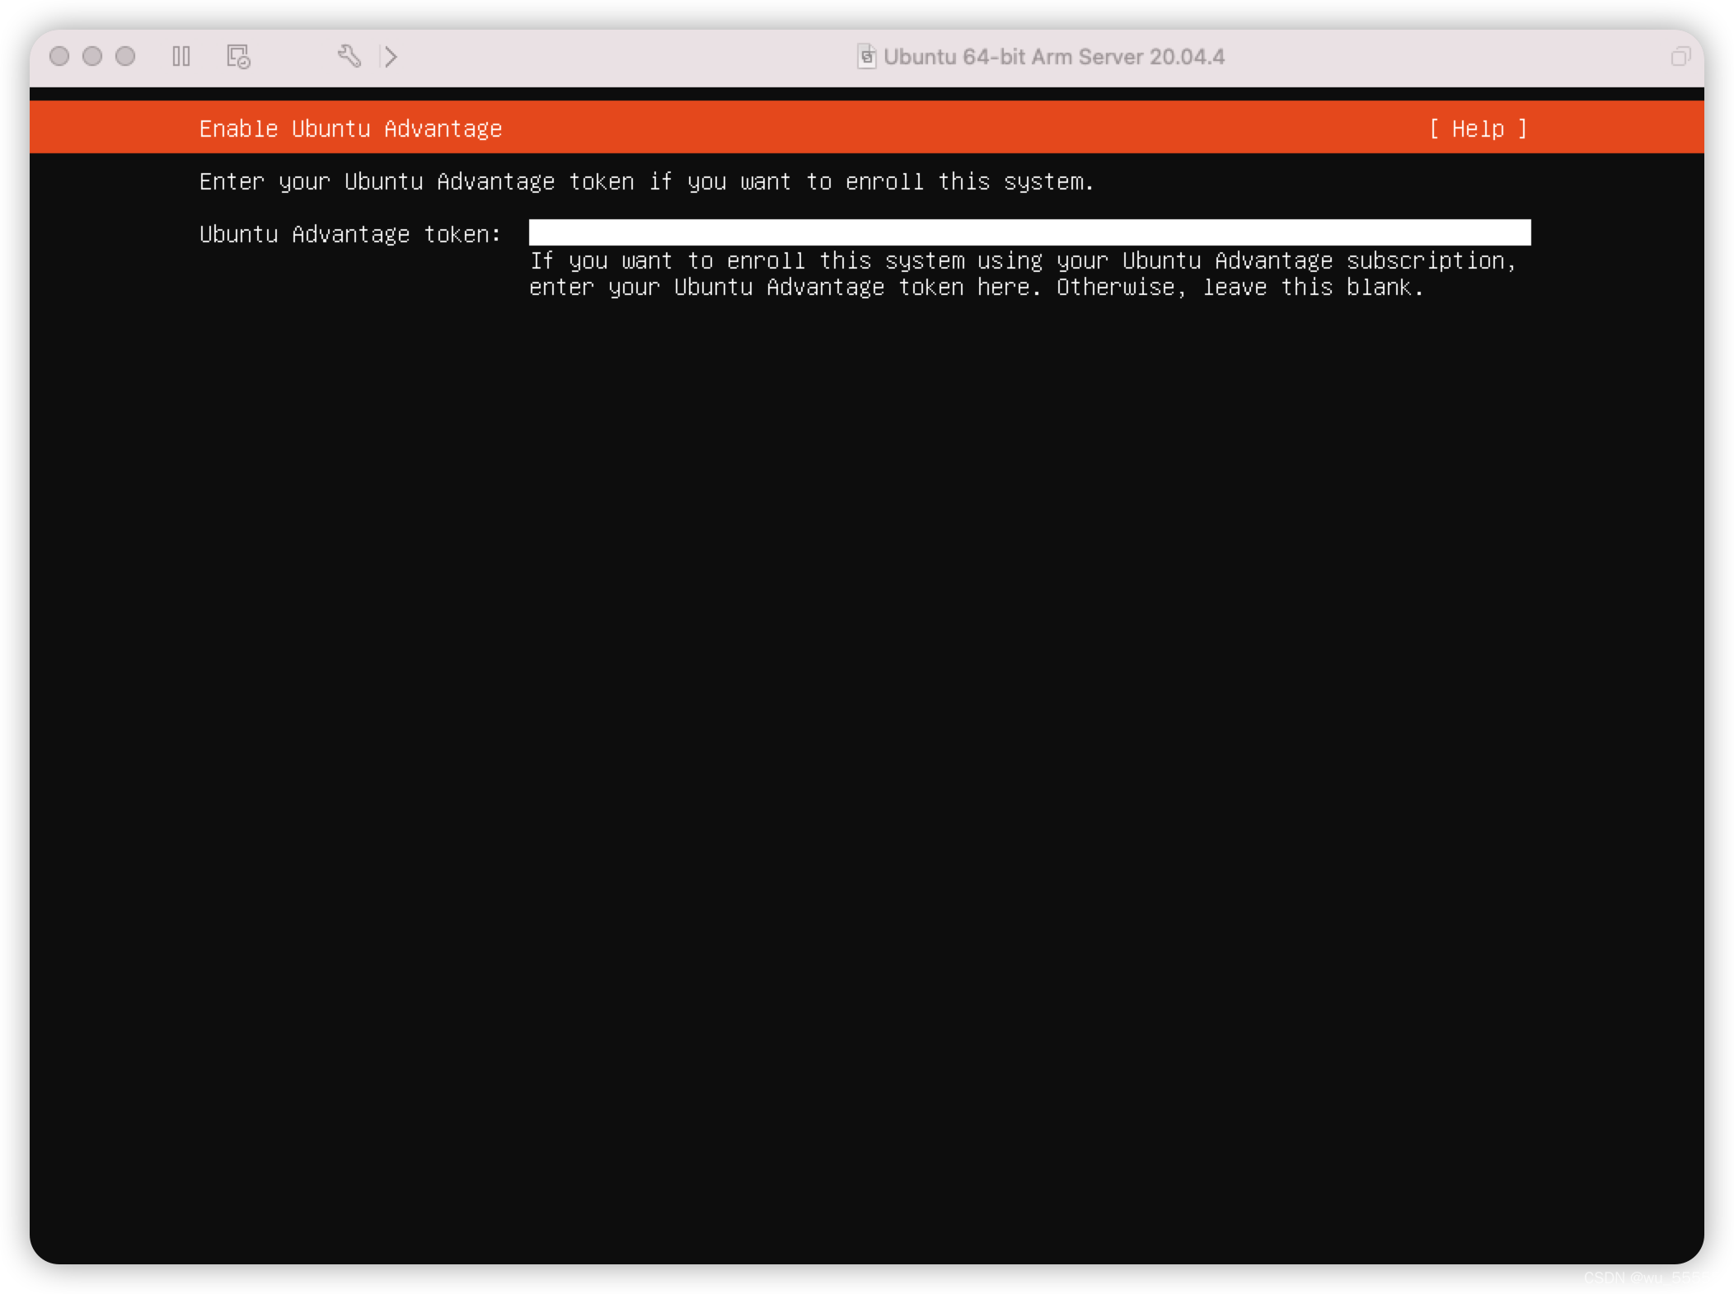This screenshot has height=1294, width=1734.
Task: Toggle the window view icon at top right
Action: tap(1680, 56)
